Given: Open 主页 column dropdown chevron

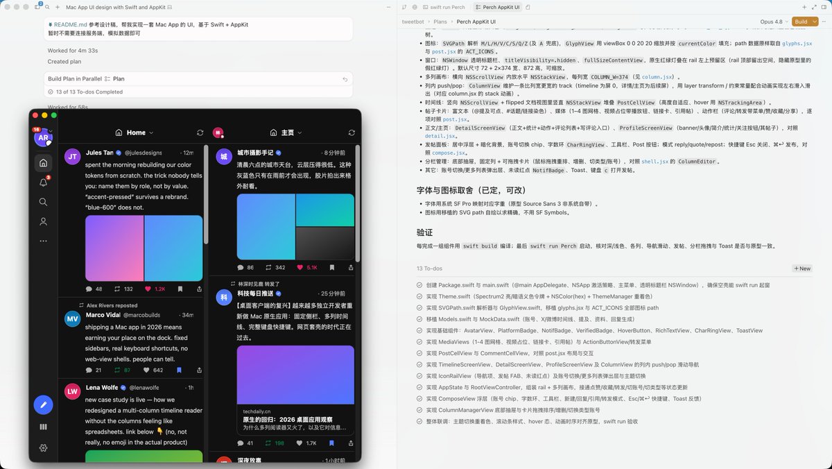Looking at the screenshot, I should 301,133.
